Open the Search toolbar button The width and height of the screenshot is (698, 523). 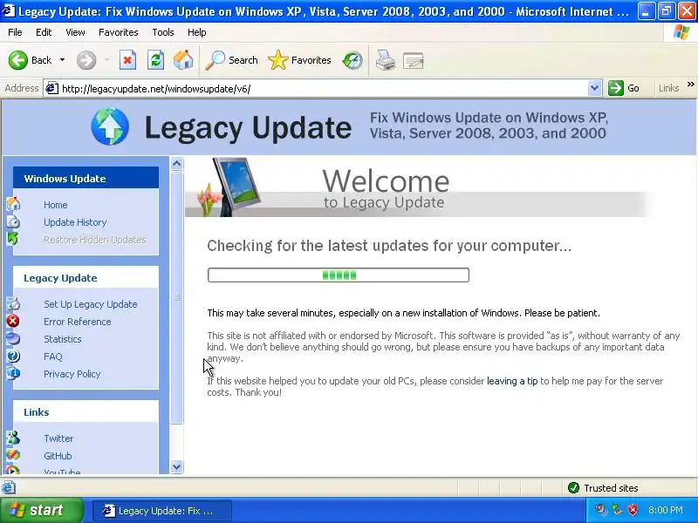coord(231,60)
